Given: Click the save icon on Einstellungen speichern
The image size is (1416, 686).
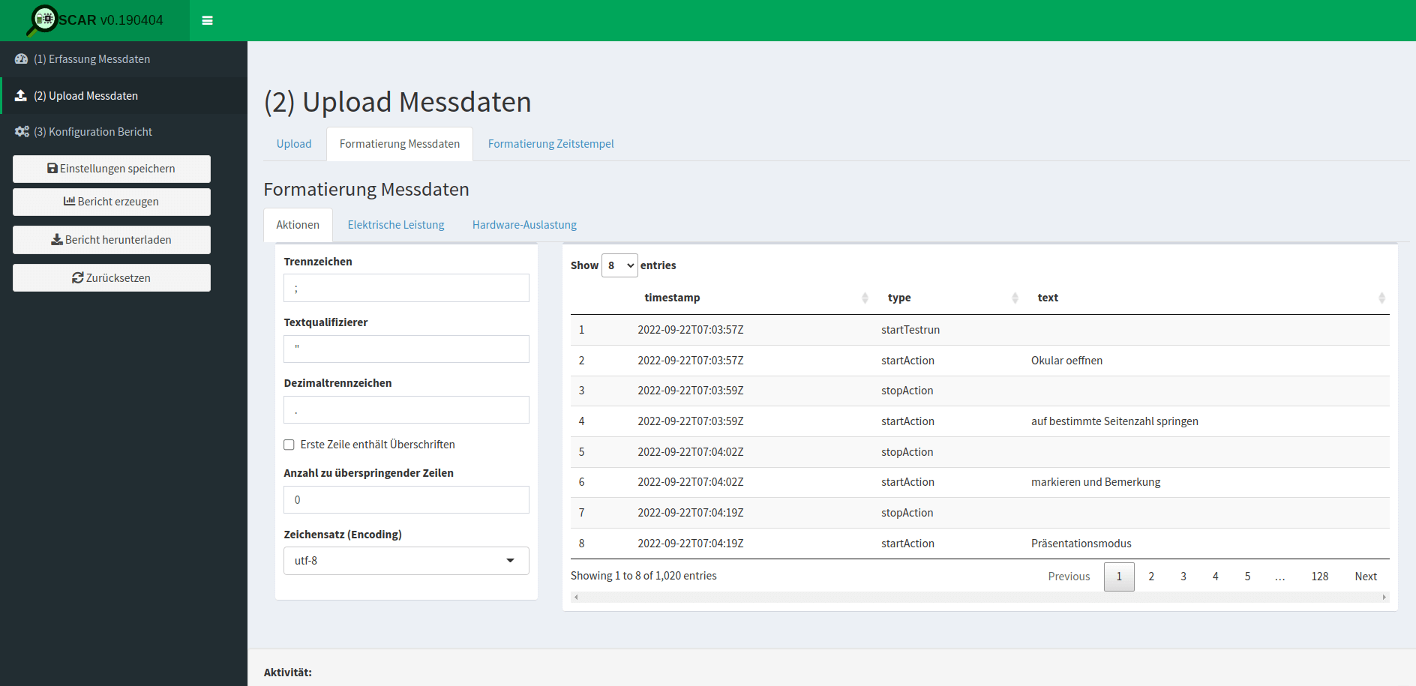Looking at the screenshot, I should [x=51, y=168].
